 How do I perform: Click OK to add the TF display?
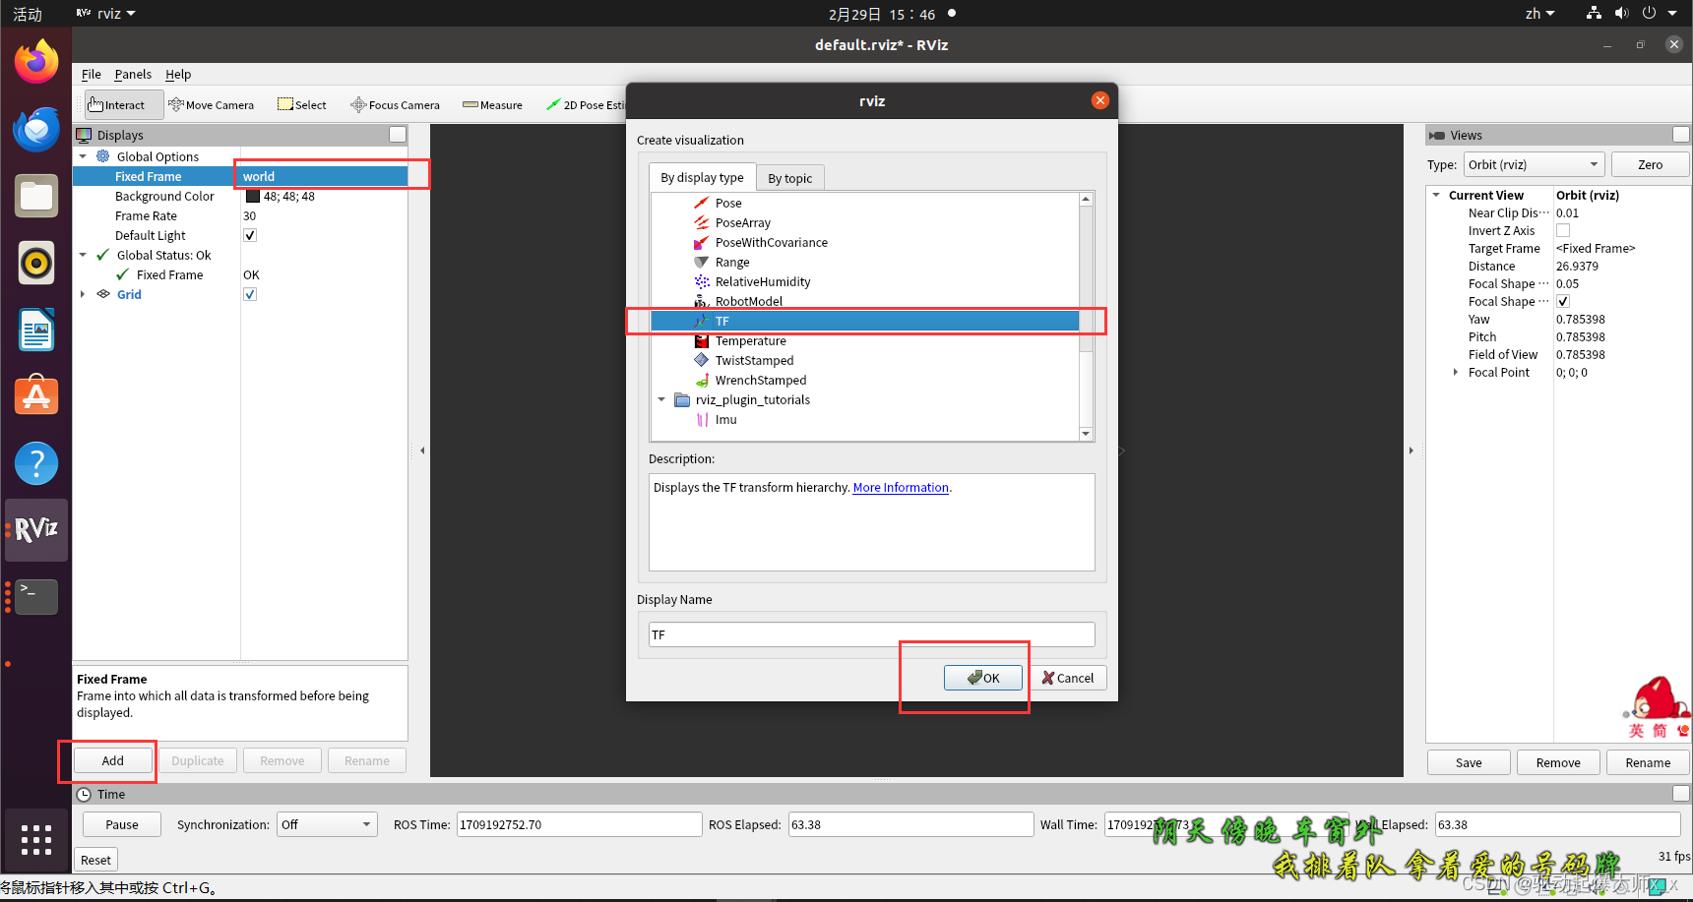pyautogui.click(x=983, y=678)
